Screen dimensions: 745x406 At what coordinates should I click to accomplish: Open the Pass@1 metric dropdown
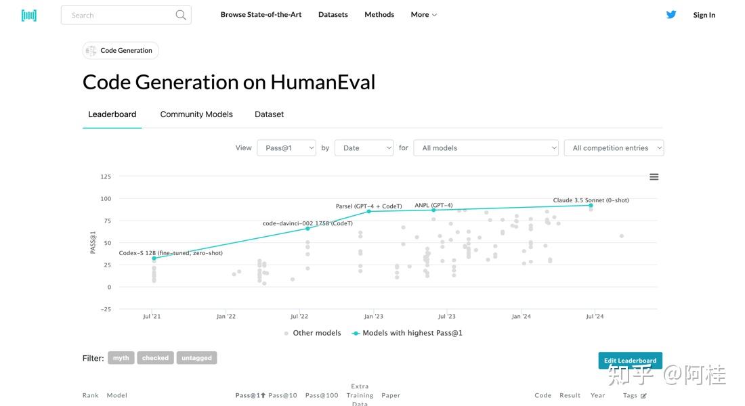286,148
